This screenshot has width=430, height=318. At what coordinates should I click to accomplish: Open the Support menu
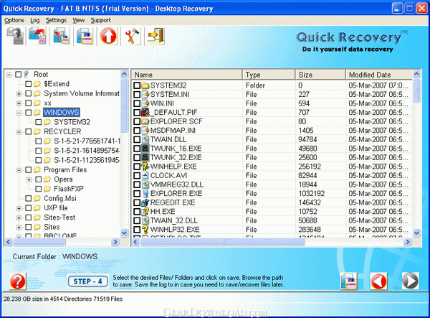pyautogui.click(x=100, y=20)
